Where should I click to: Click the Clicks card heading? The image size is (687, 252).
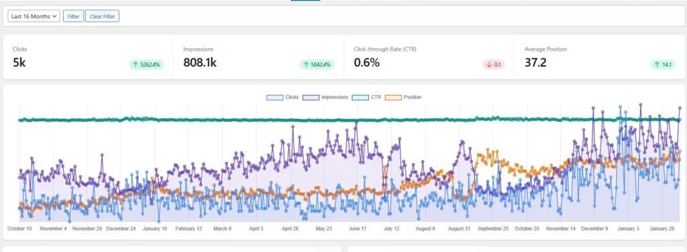tap(19, 49)
